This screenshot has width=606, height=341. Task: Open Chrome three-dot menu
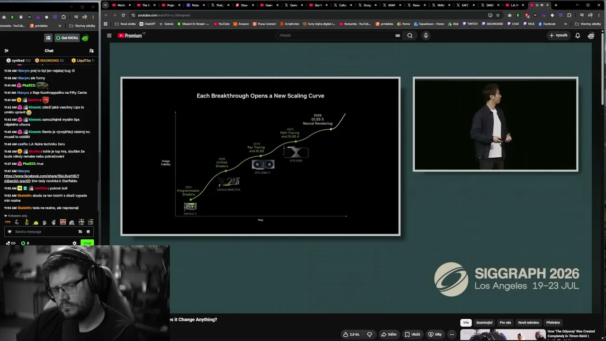click(x=599, y=15)
